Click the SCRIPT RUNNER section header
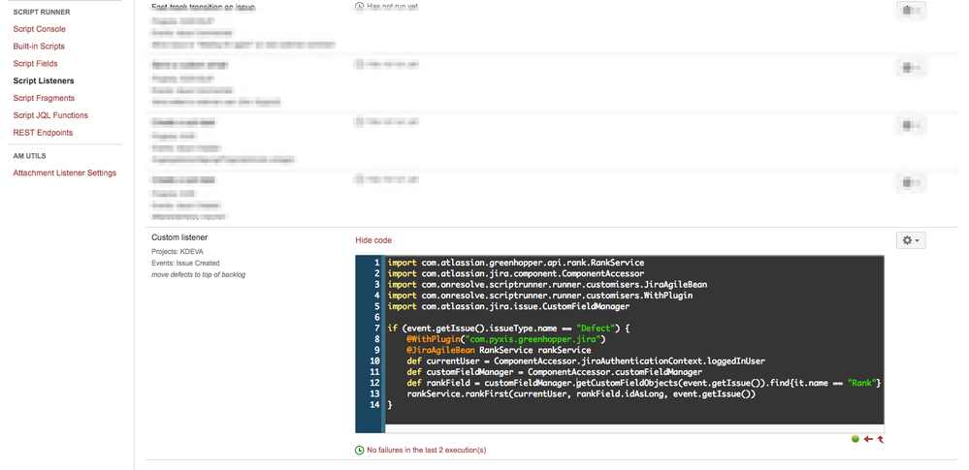969x470 pixels. (42, 13)
